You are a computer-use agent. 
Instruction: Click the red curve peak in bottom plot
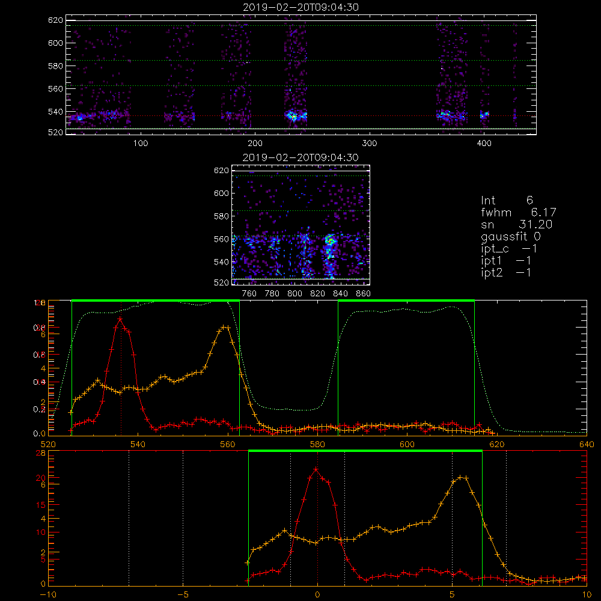point(316,469)
